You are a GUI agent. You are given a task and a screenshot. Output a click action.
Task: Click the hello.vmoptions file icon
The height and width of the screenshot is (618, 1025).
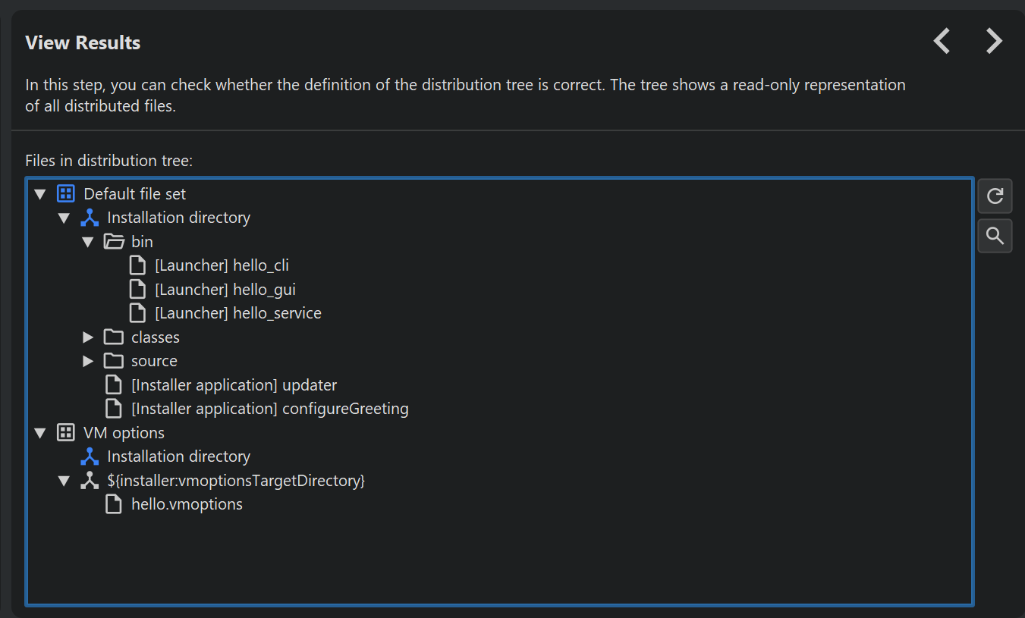coord(114,504)
